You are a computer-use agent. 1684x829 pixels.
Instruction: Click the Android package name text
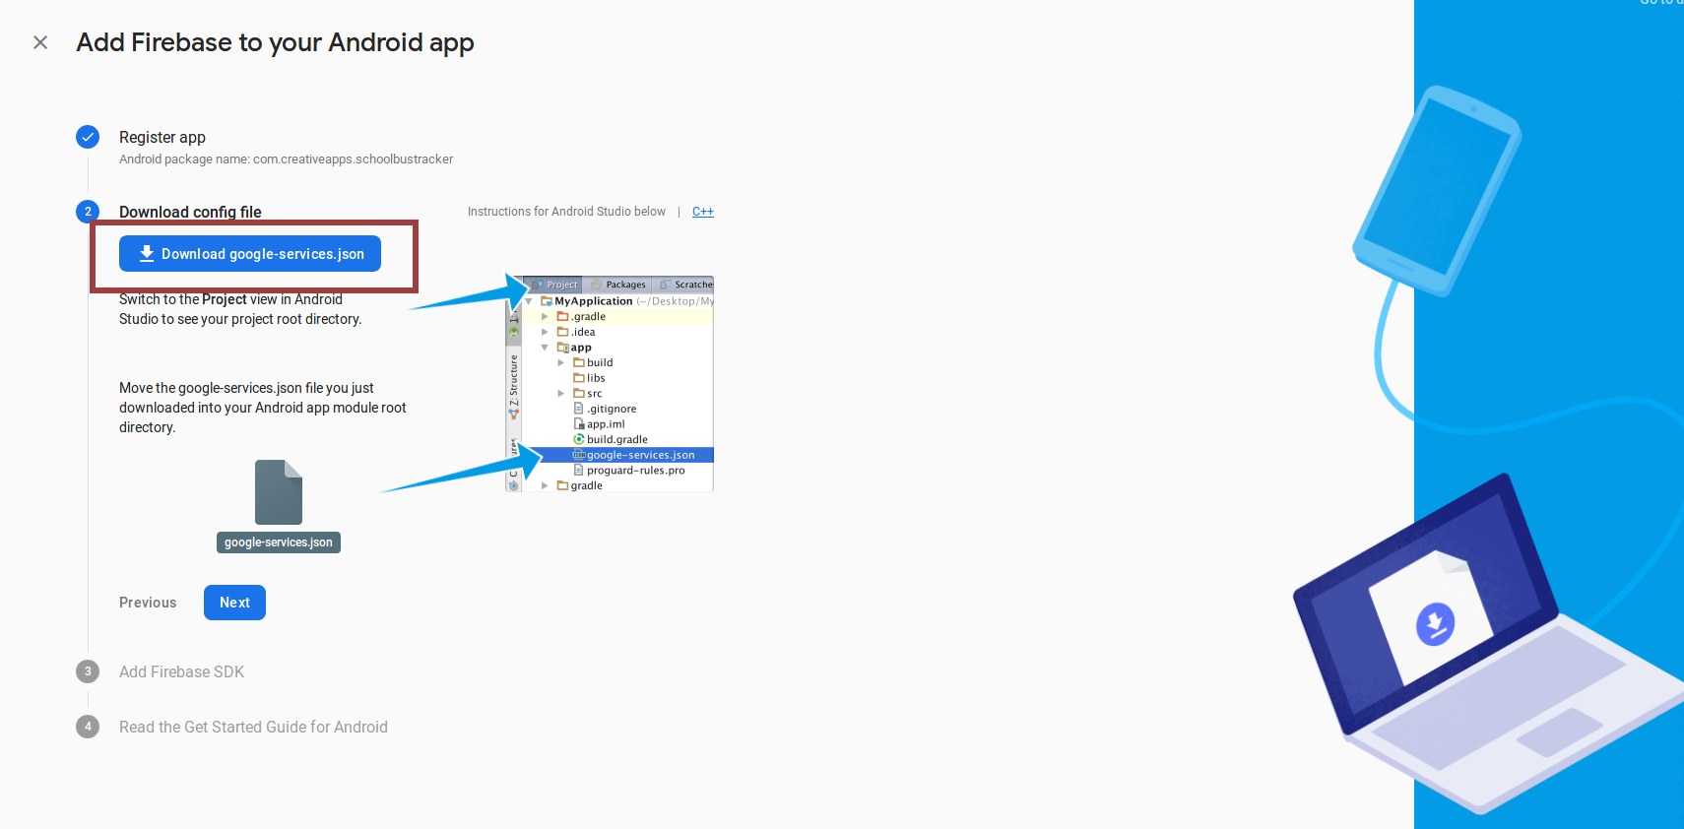click(287, 159)
